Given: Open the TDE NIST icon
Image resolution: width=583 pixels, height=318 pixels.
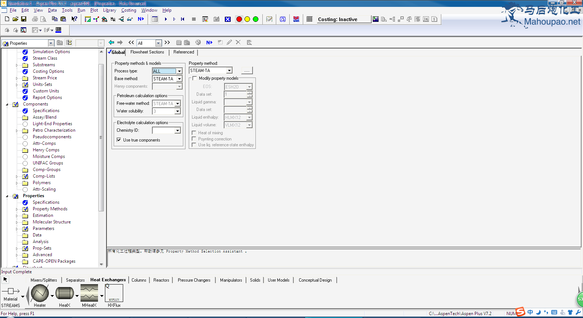Looking at the screenshot, I should pos(296,19).
